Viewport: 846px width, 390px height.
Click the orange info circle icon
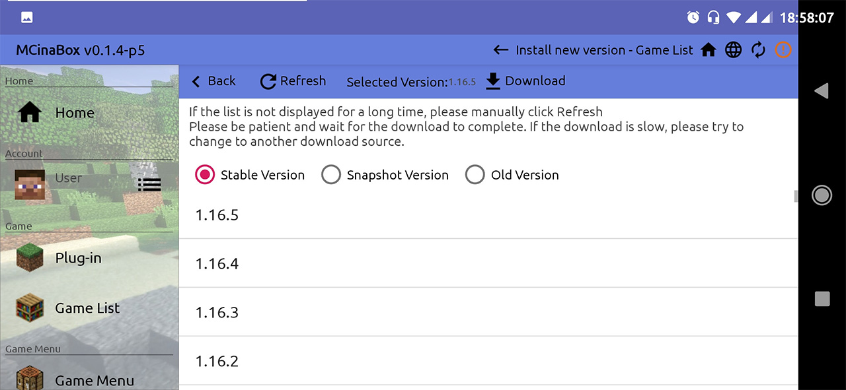tap(783, 50)
